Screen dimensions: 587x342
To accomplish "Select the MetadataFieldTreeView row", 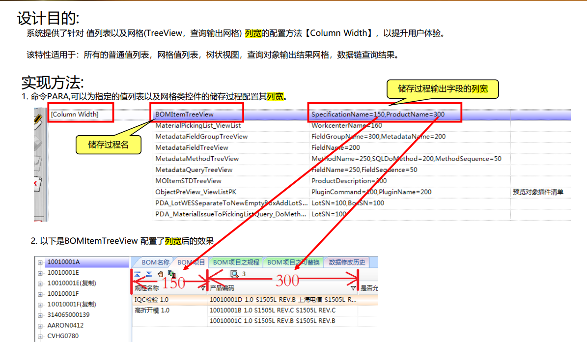I will pyautogui.click(x=192, y=147).
